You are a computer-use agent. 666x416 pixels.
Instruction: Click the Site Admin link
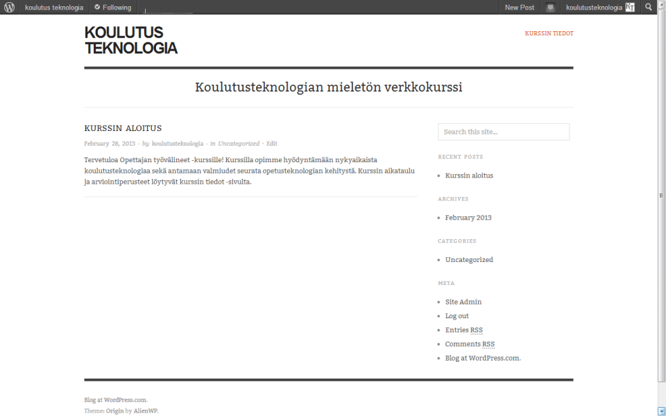[463, 302]
